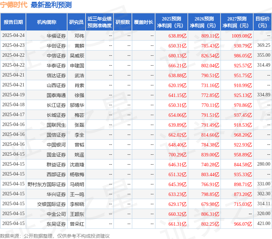Click the 2026预测净利润 header

pos(204,22)
